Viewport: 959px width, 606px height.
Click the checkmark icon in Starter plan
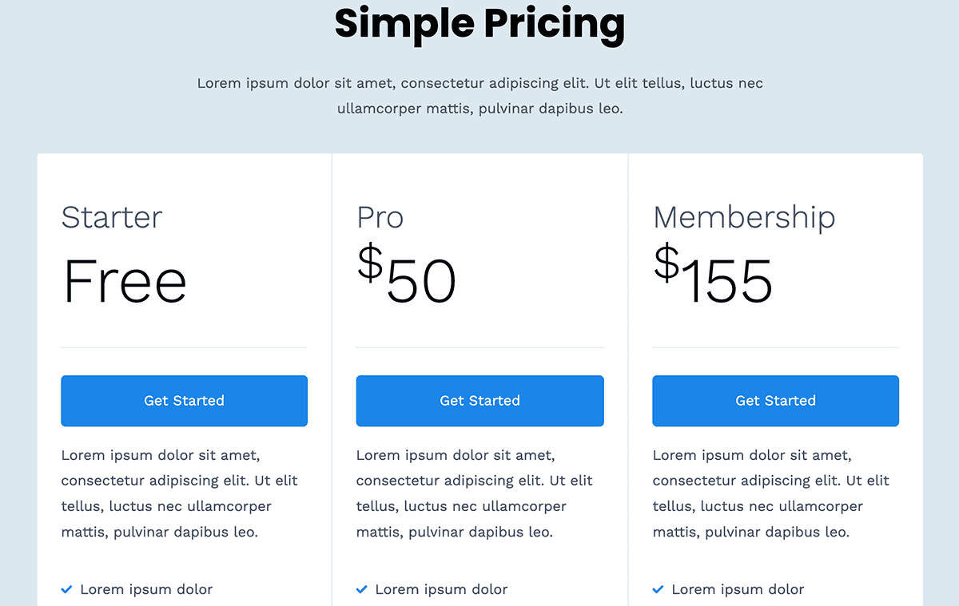pyautogui.click(x=67, y=590)
